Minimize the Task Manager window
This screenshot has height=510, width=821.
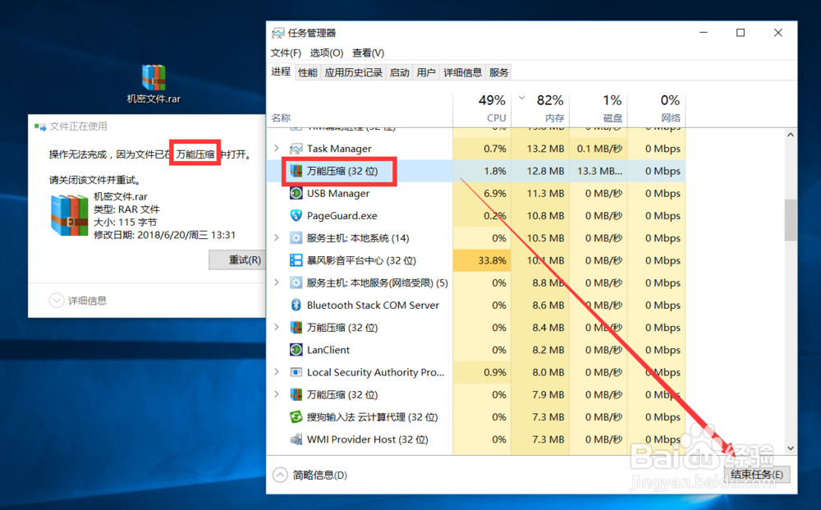(704, 33)
